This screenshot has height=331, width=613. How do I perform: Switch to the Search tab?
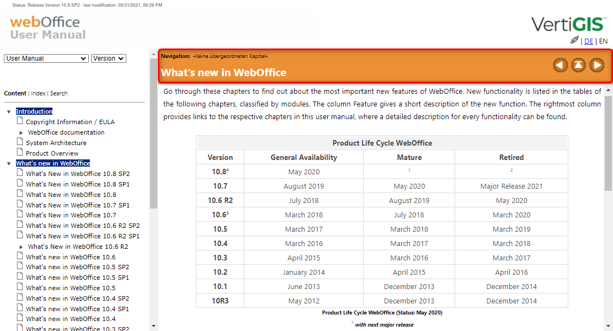59,94
